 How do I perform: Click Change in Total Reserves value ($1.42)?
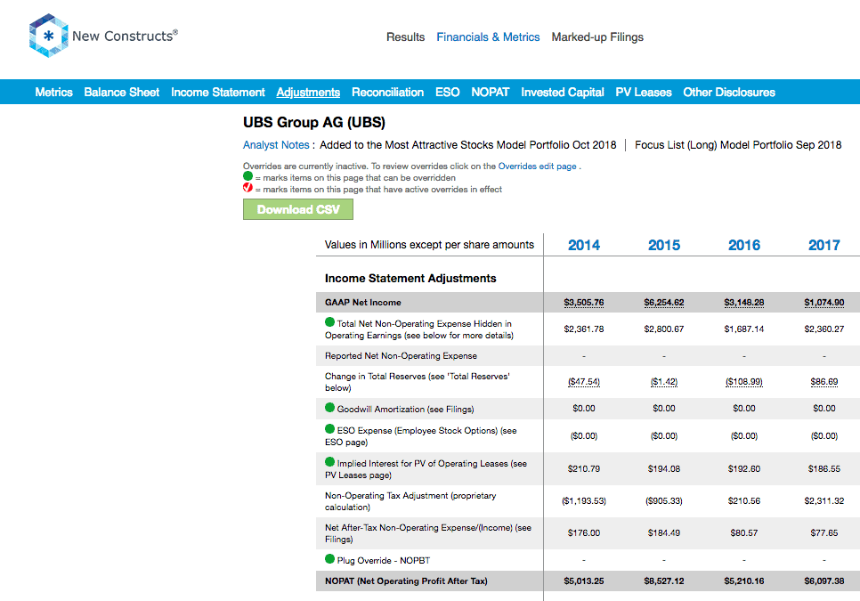point(663,382)
